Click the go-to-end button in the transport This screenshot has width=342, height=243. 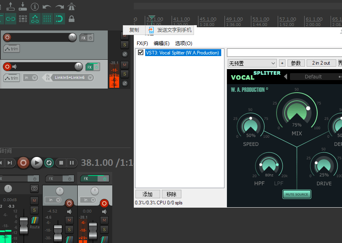(x=10, y=163)
